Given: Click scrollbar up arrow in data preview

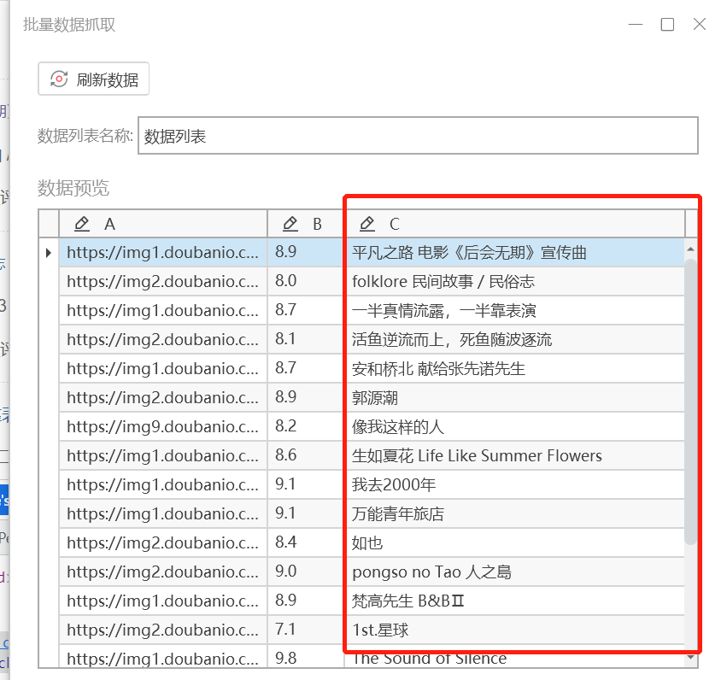Looking at the screenshot, I should (690, 249).
